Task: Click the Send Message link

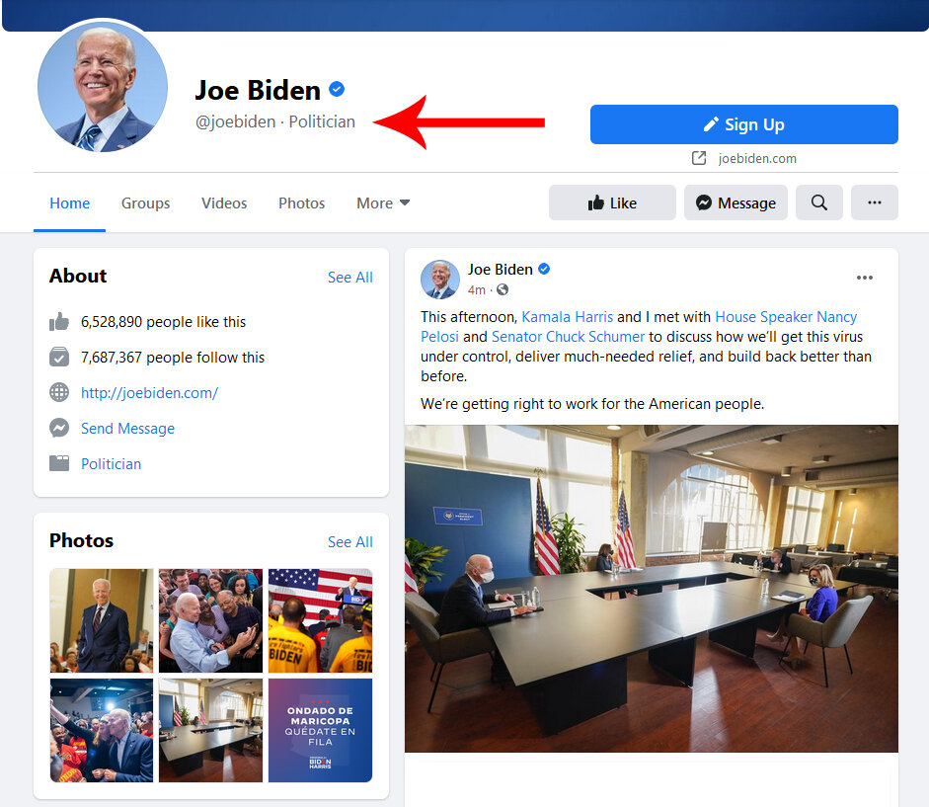Action: (128, 428)
